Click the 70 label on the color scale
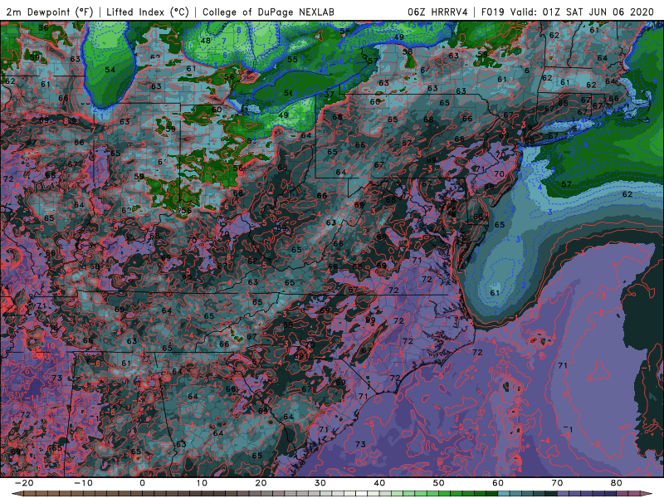This screenshot has width=664, height=498. pos(557,483)
